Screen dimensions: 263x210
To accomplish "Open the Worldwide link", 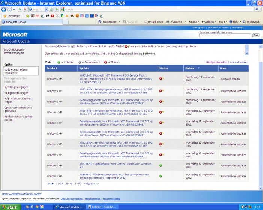I will [238, 28].
